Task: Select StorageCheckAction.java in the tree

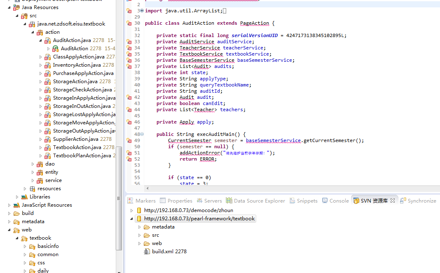Action: [82, 90]
